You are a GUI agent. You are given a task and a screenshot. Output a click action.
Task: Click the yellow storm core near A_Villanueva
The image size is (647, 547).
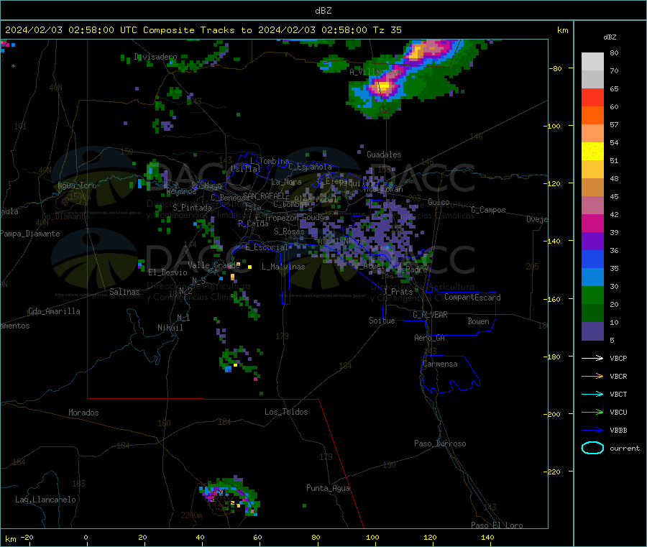(384, 87)
